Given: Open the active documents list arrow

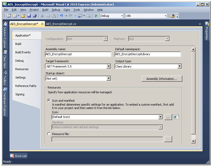Looking at the screenshot, I should pos(200,24).
